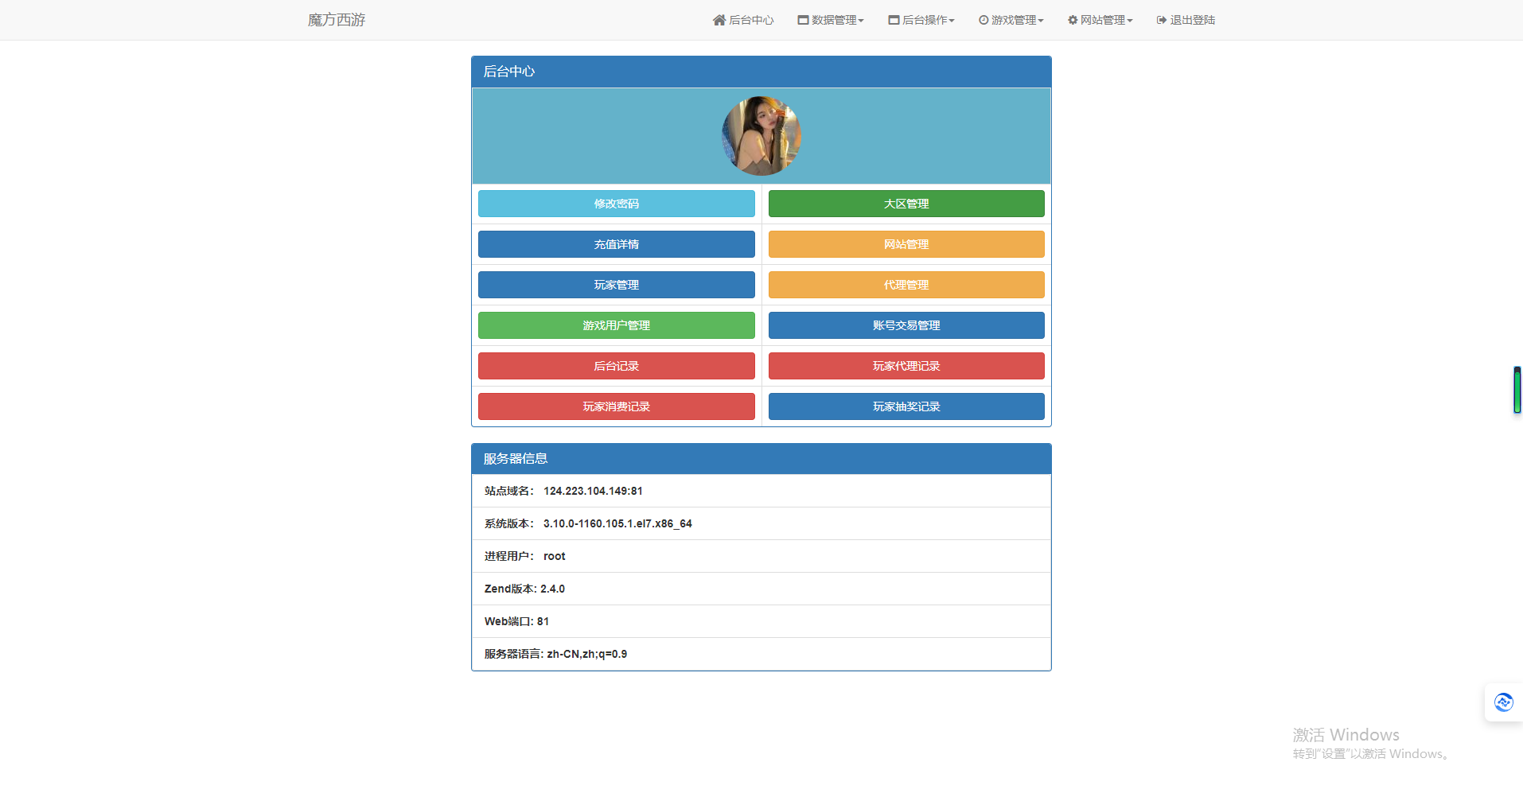The image size is (1523, 801).
Task: Expand the 游戏管理 dropdown caret
Action: tap(1041, 21)
